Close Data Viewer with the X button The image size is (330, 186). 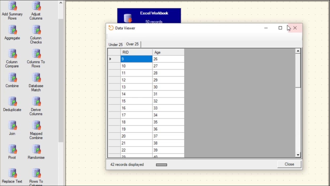point(295,28)
